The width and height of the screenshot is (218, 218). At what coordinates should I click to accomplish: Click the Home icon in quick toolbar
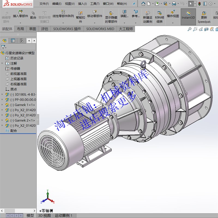pyautogui.click(x=143, y=4)
